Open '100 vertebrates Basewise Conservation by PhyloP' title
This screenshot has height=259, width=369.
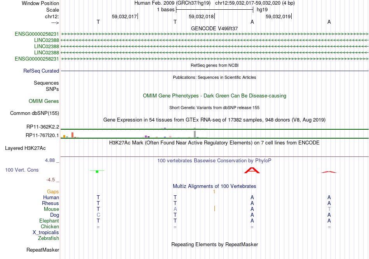click(214, 161)
